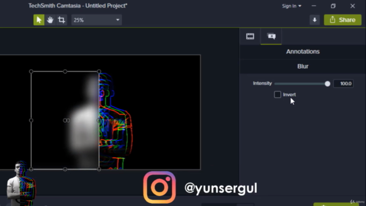Viewport: 366px width, 206px height.
Task: Select the arrow Edit mode tool
Action: (39, 20)
